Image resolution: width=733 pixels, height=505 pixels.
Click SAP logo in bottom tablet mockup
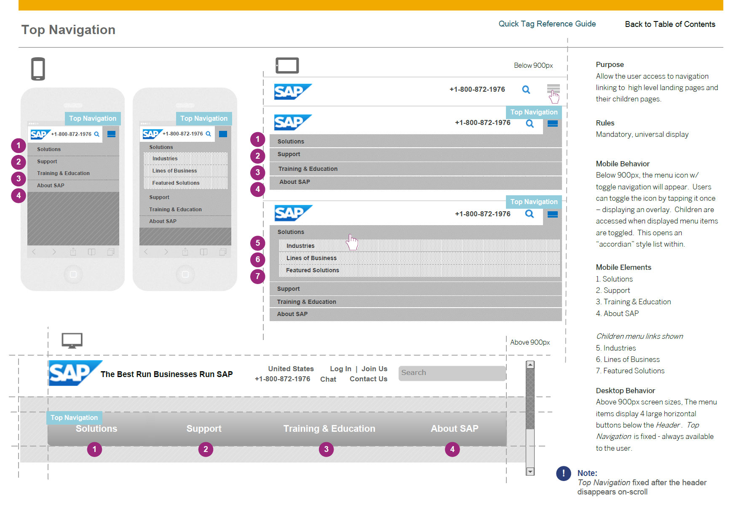pos(293,213)
